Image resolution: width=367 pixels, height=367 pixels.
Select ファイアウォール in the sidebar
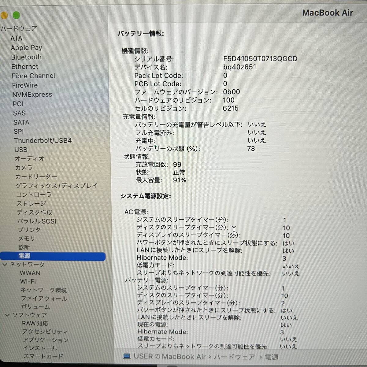click(44, 298)
